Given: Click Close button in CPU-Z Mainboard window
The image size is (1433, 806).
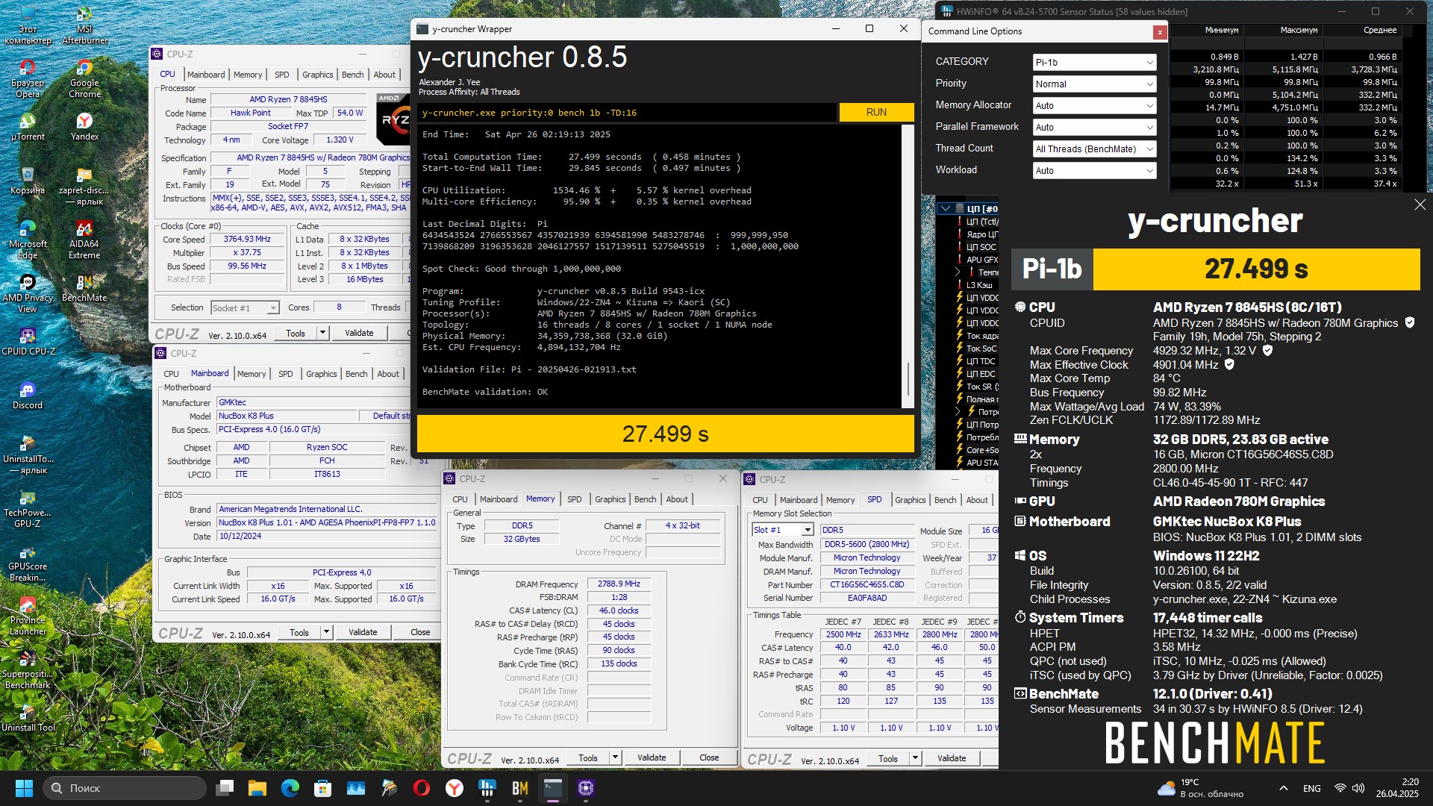Looking at the screenshot, I should [x=420, y=632].
